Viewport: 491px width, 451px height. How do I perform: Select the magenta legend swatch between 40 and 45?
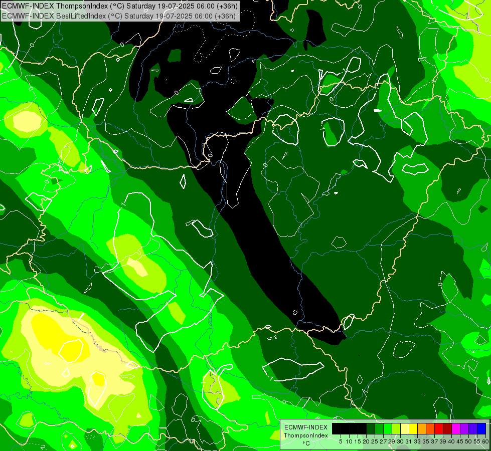[456, 428]
